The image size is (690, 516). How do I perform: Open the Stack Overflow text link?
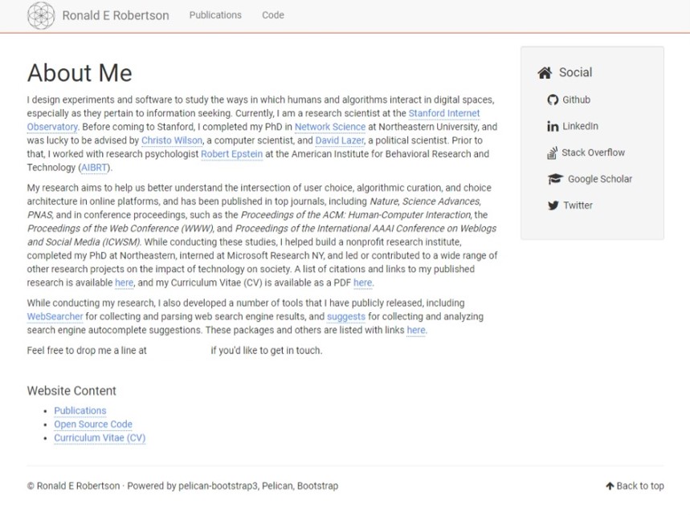pos(593,153)
